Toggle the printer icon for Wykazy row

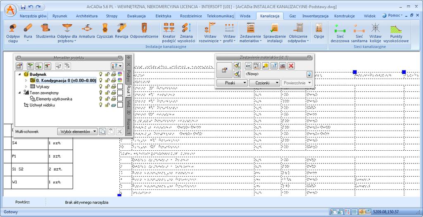click(x=114, y=86)
